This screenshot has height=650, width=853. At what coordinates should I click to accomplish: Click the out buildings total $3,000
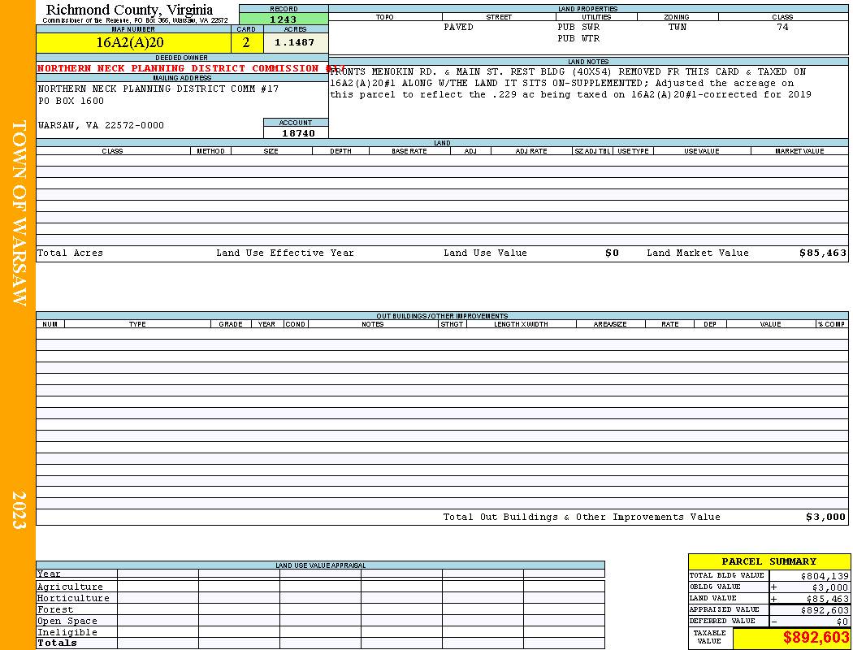click(826, 518)
